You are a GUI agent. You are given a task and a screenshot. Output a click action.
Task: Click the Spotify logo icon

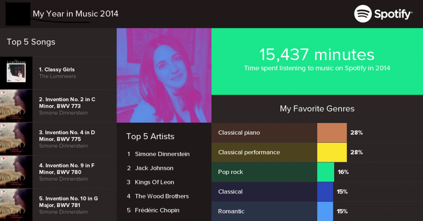pos(363,14)
